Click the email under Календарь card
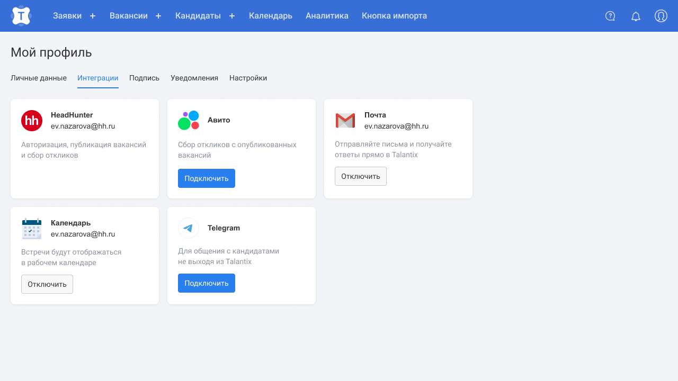 point(83,234)
